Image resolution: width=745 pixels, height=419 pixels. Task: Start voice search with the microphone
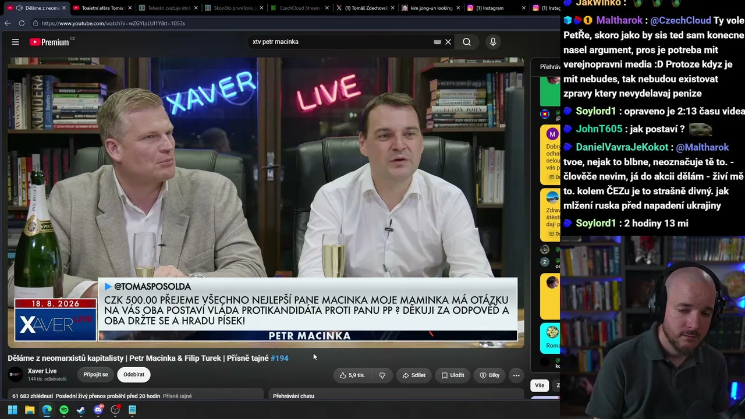[x=493, y=42]
